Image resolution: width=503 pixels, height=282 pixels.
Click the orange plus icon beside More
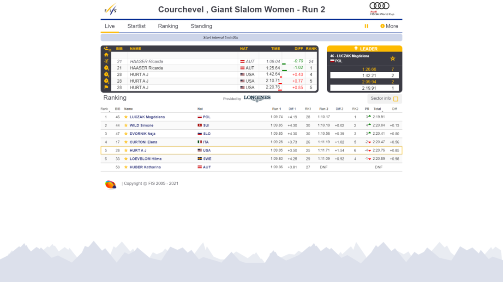pyautogui.click(x=383, y=26)
